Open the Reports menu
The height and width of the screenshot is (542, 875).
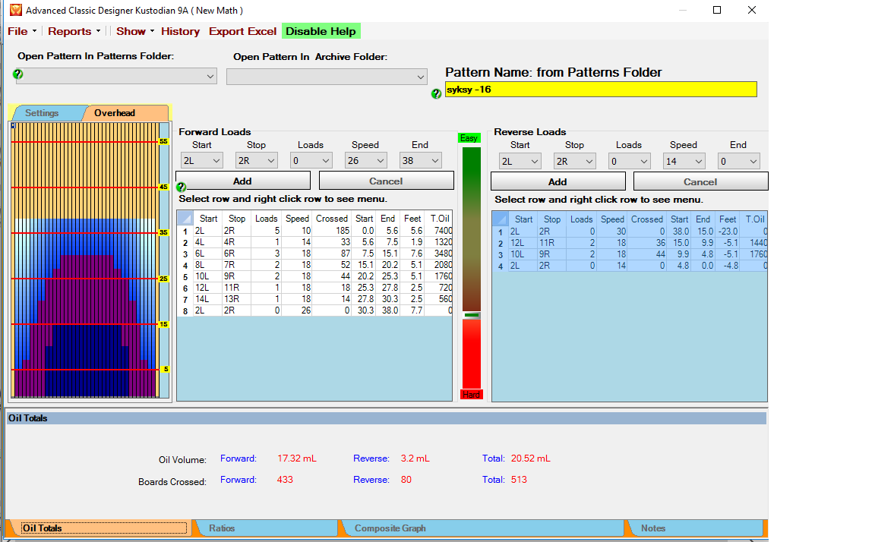click(x=74, y=31)
